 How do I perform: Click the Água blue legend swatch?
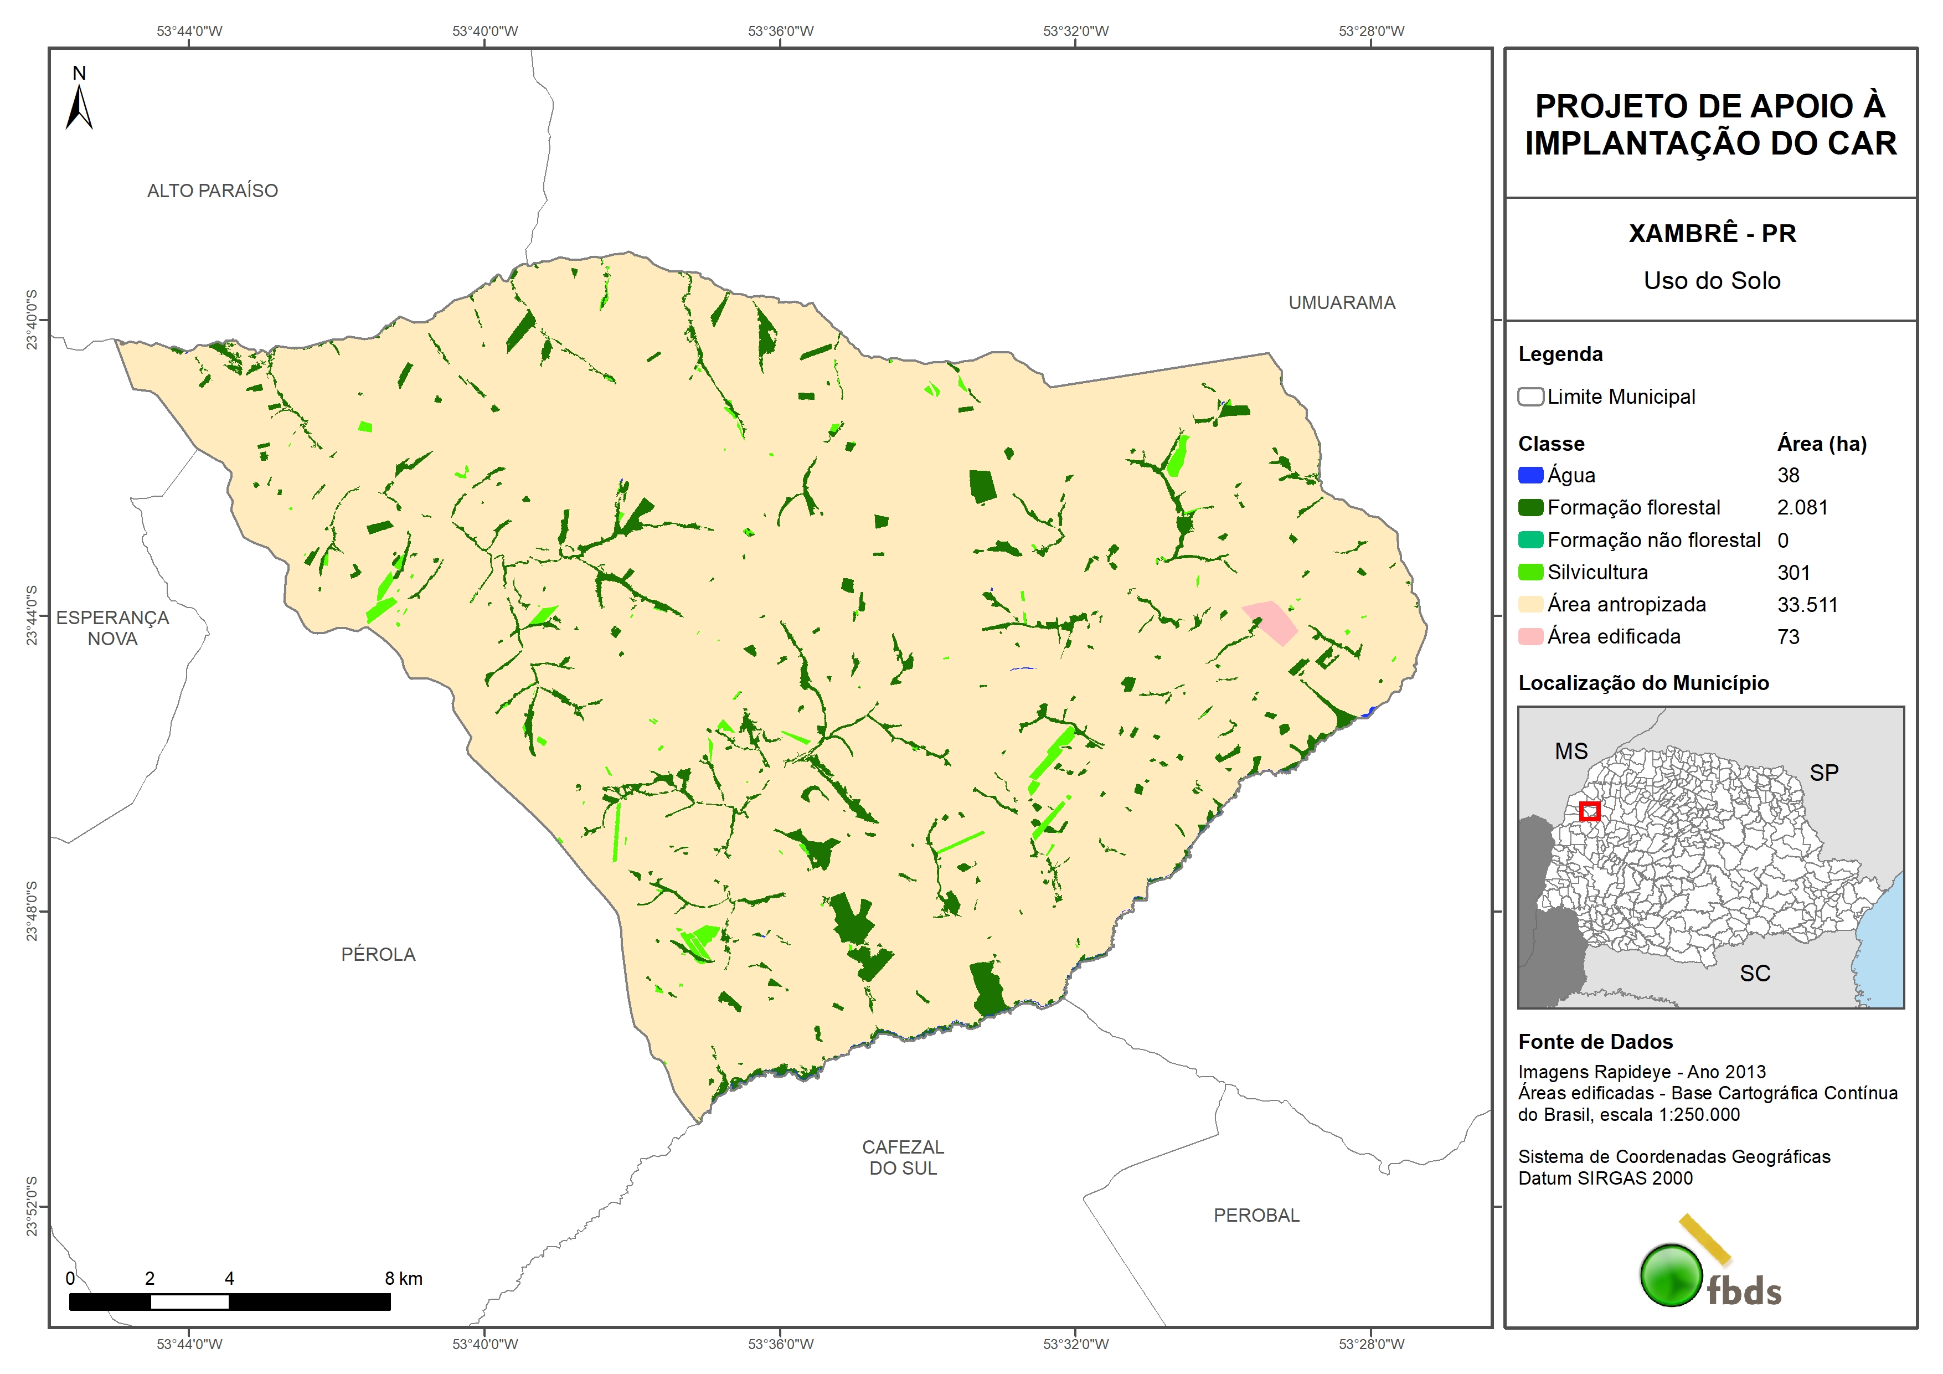1530,475
